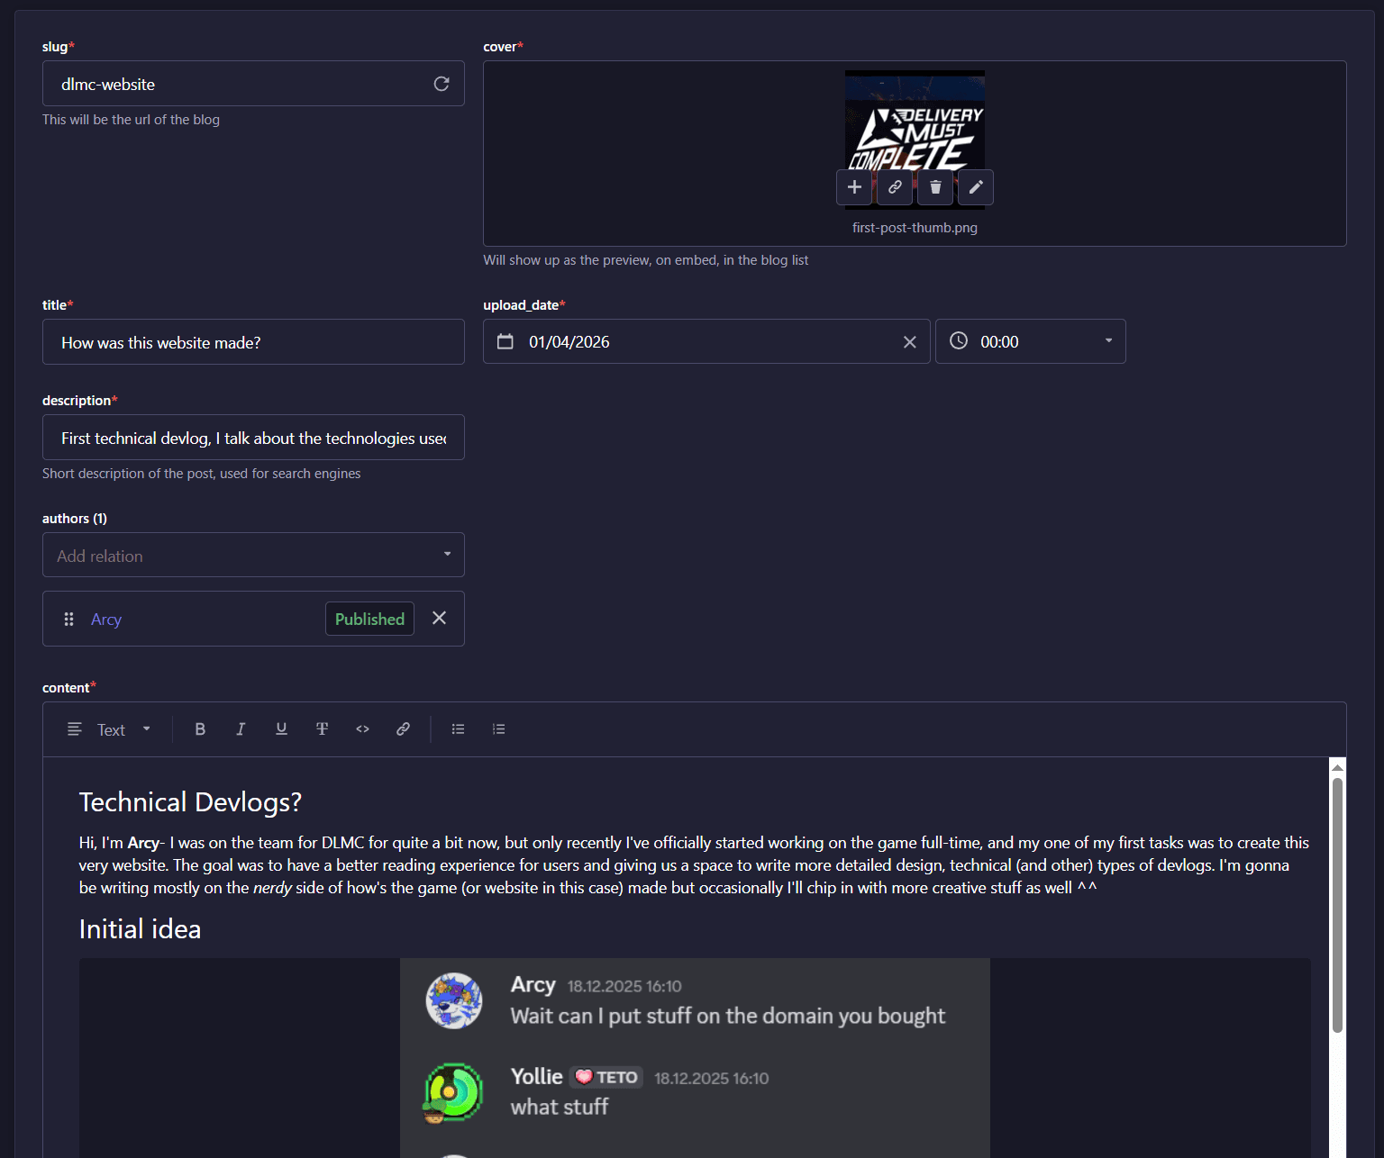Toggle the bulleted list option
This screenshot has height=1158, width=1384.
click(458, 728)
